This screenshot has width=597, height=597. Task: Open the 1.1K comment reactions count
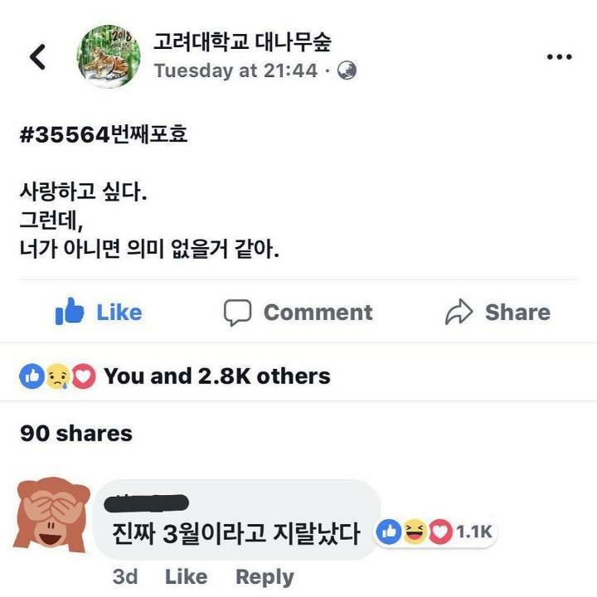coord(474,531)
